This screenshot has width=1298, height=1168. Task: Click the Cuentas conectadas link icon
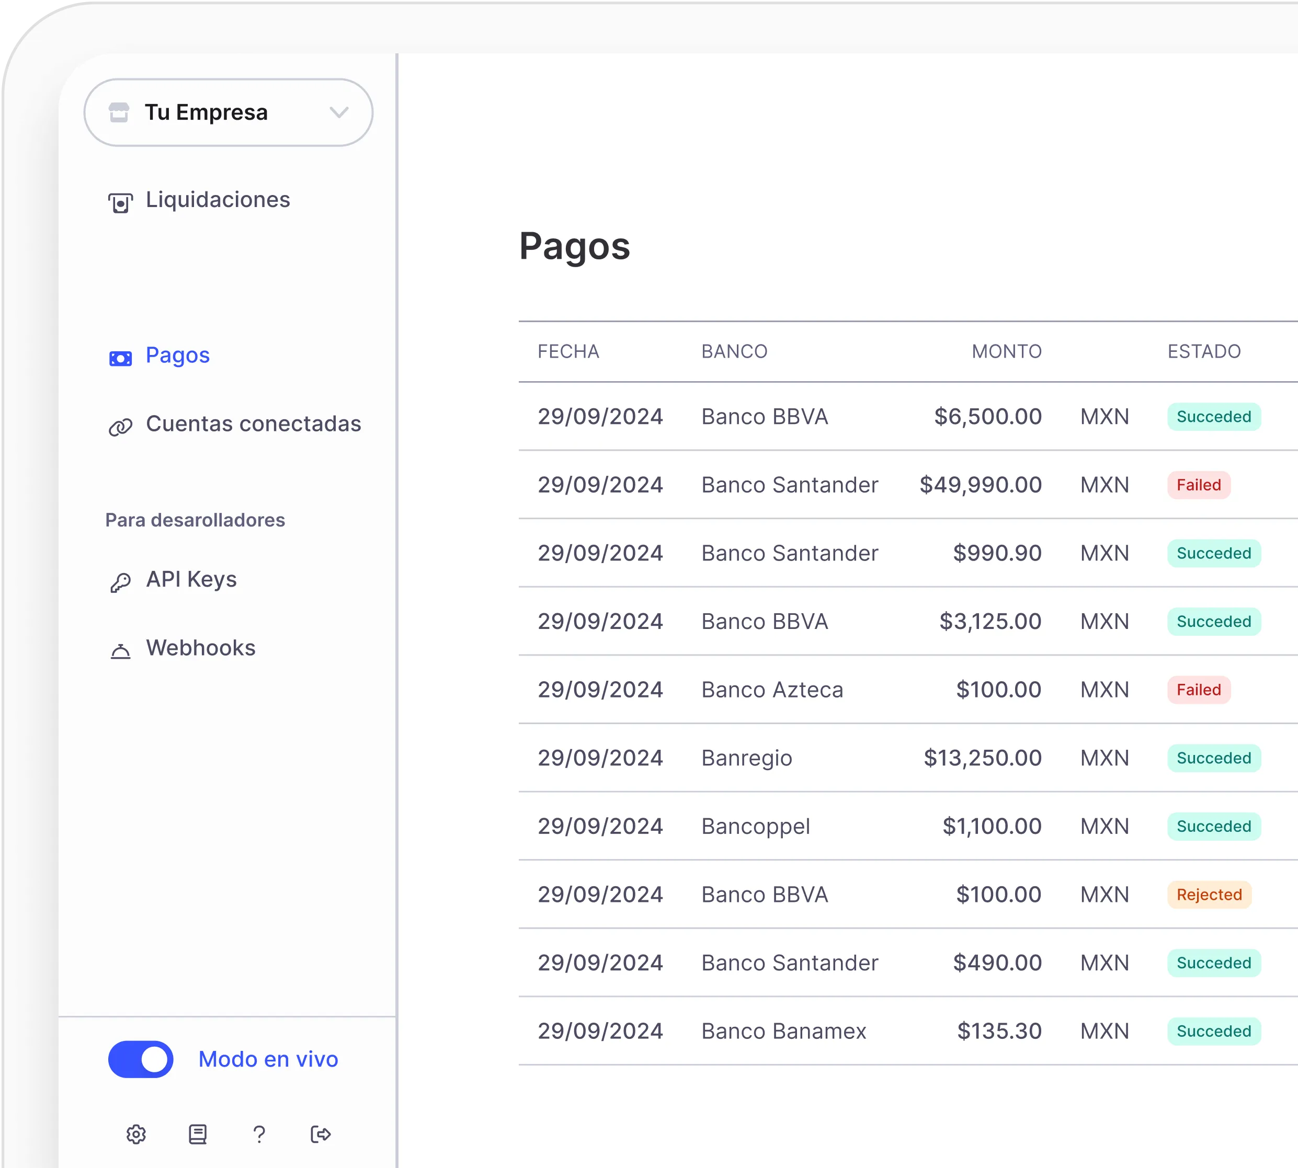click(x=120, y=426)
